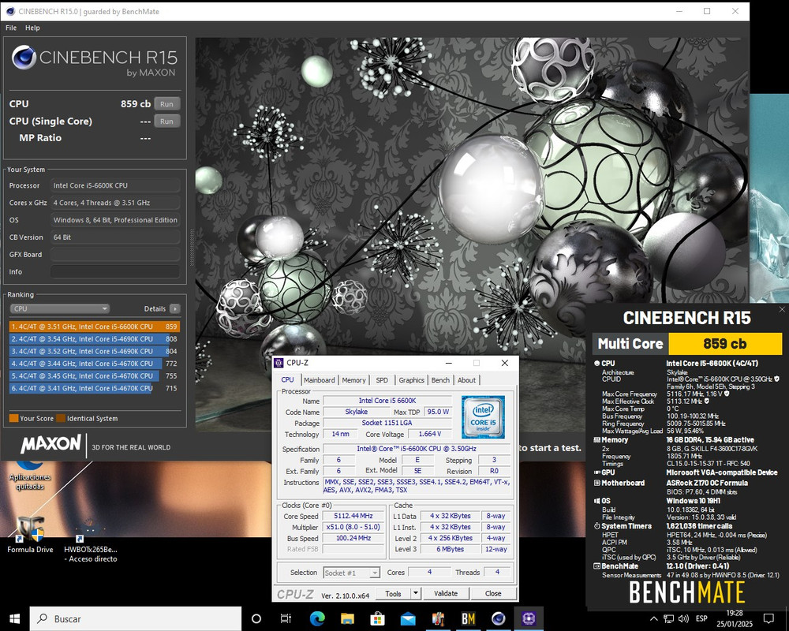Select the i5-4690K 804 ranking row
Viewport: 789px width, 631px height.
[x=94, y=351]
